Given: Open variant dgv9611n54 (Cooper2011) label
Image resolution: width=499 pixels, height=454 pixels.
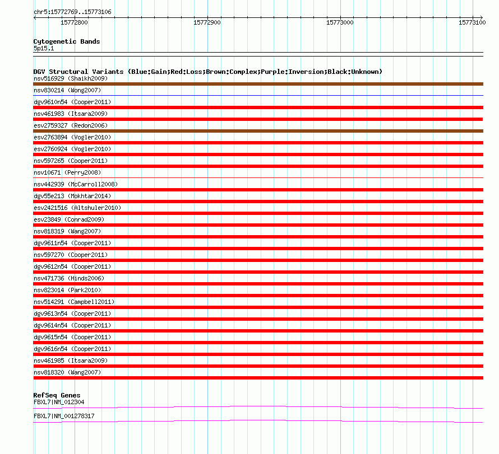Looking at the screenshot, I should tap(72, 243).
